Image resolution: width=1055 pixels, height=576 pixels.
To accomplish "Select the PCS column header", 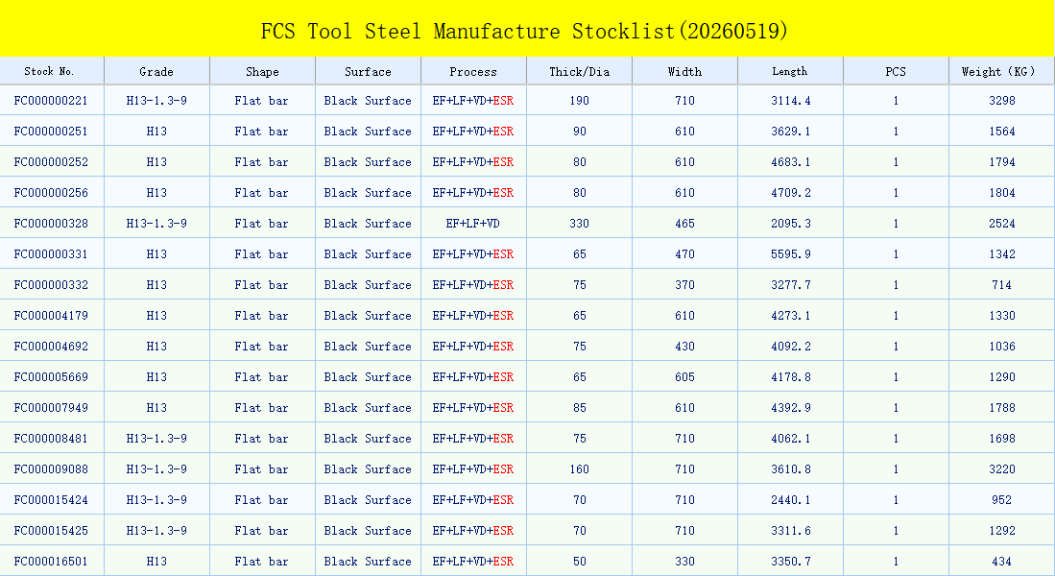I will 896,71.
